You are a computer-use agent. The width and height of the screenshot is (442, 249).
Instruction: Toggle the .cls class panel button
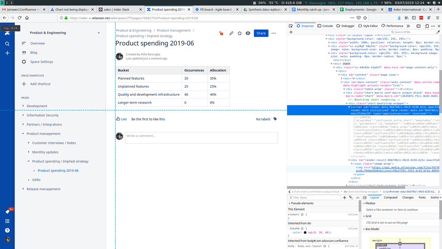[357, 198]
